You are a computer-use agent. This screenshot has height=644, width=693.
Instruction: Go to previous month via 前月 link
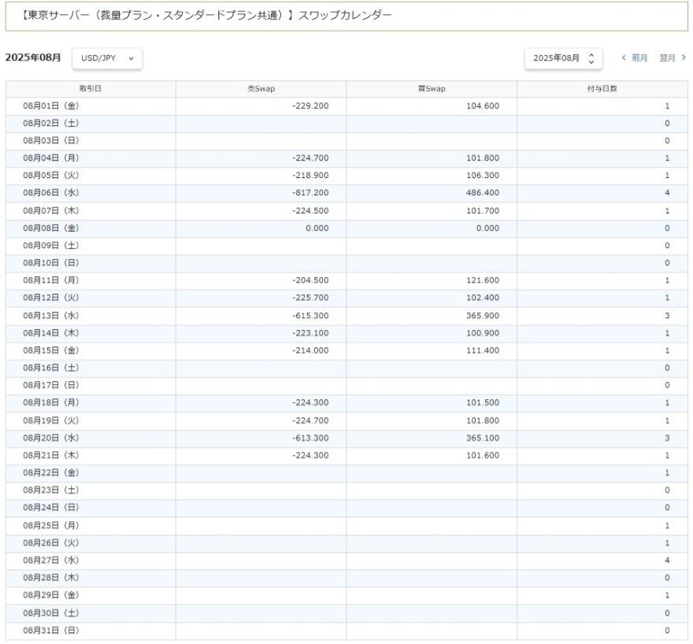[634, 57]
